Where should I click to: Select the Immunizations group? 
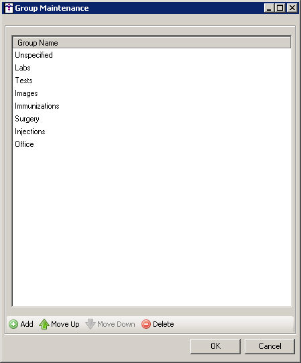pyautogui.click(x=152, y=106)
